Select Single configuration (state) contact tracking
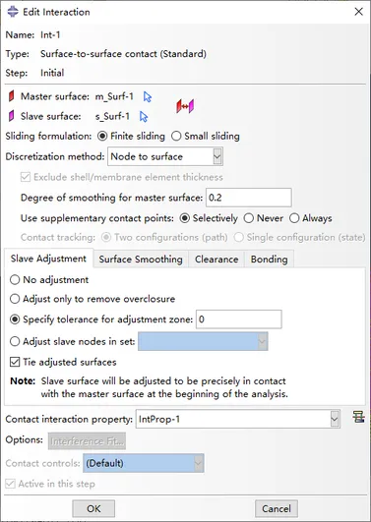 coord(300,237)
